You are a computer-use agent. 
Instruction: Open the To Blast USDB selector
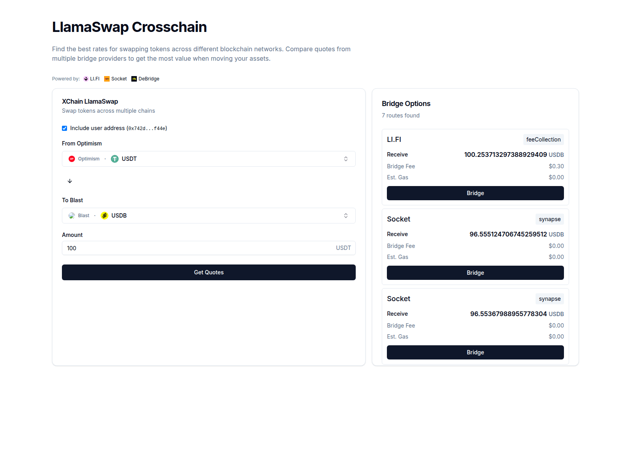pos(209,216)
